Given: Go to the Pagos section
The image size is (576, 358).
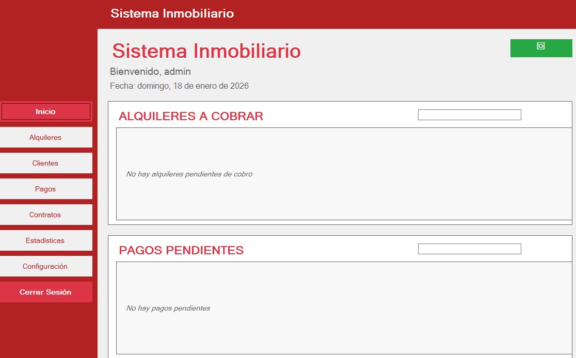Looking at the screenshot, I should pos(45,189).
